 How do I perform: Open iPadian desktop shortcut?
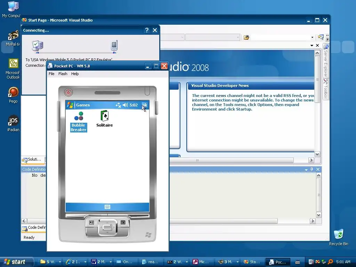[13, 123]
